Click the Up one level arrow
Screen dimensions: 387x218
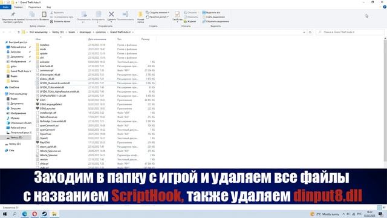coord(19,32)
